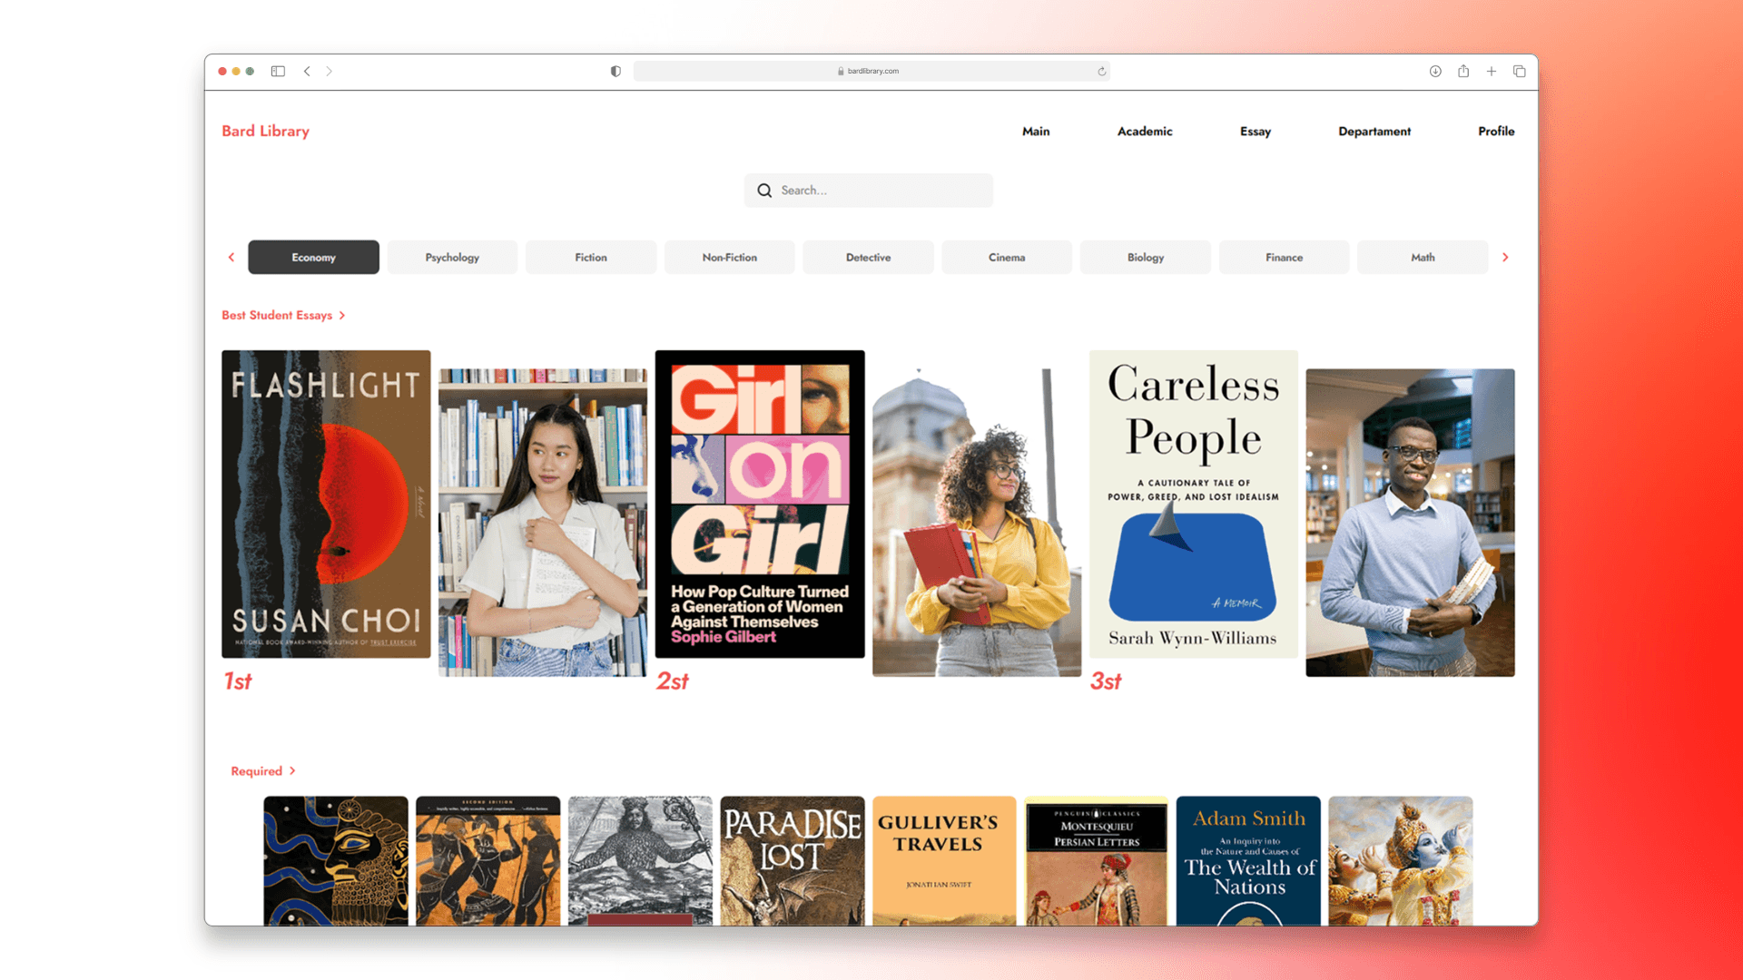Select the Finance category tab
This screenshot has height=980, width=1743.
tap(1285, 258)
